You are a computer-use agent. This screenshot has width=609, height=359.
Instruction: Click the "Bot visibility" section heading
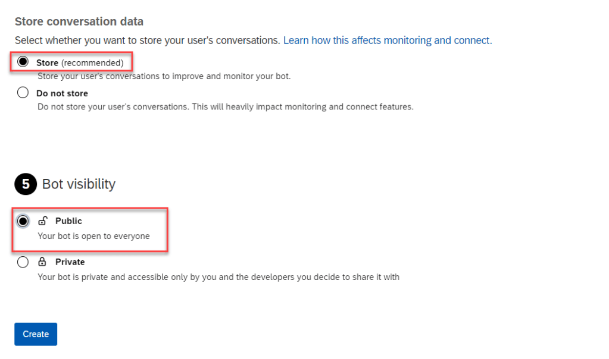click(x=79, y=184)
